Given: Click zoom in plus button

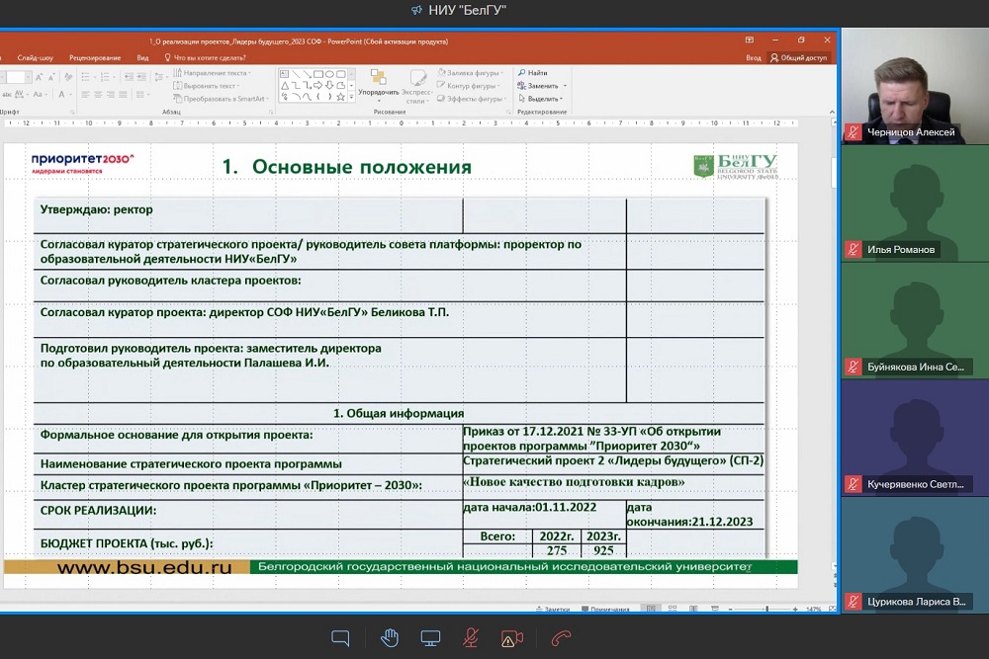Looking at the screenshot, I should point(795,610).
